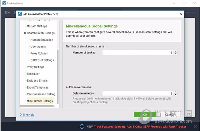The width and height of the screenshot is (200, 131).
Task: Click the preferences tree vertical scrollbar
Action: tap(58, 77)
